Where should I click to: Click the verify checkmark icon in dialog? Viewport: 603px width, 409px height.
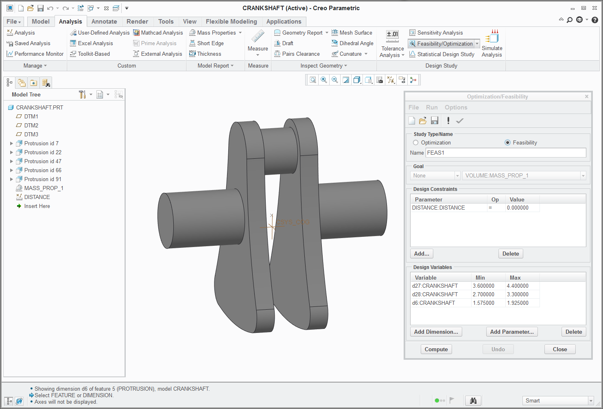pyautogui.click(x=460, y=120)
